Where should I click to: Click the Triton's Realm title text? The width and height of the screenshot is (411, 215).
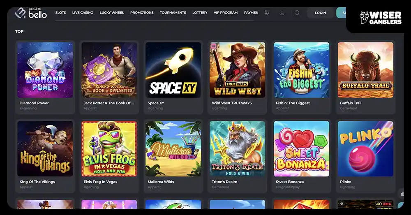click(224, 182)
